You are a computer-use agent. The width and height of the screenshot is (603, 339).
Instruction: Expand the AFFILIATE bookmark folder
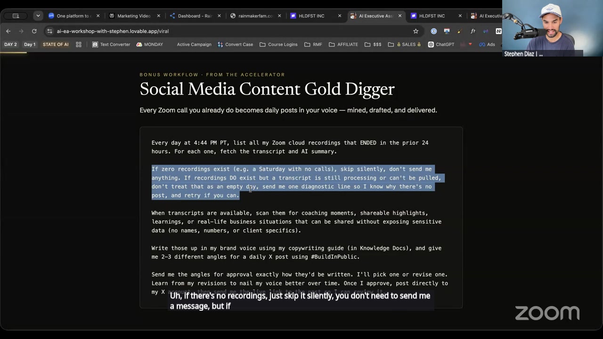click(343, 44)
